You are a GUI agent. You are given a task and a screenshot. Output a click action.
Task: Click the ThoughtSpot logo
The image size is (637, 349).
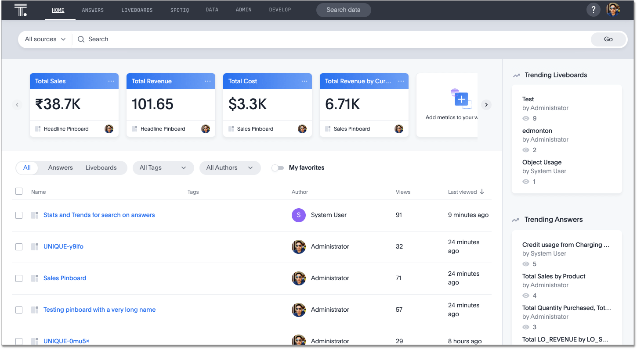click(20, 9)
